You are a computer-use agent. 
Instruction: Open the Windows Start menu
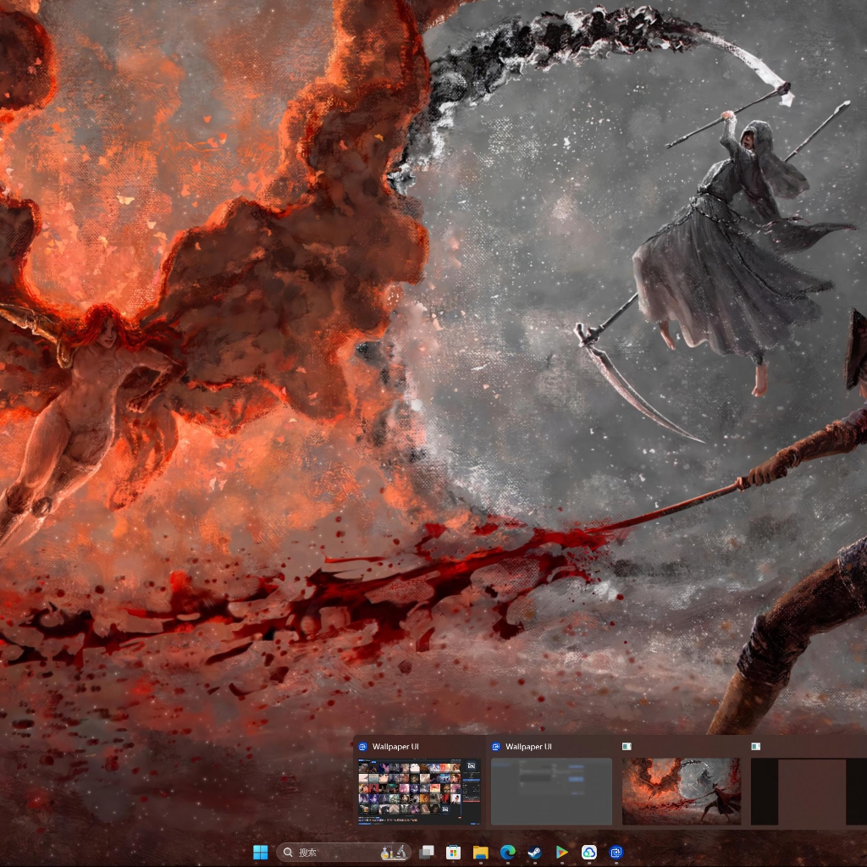(260, 852)
